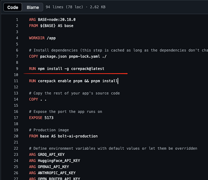The height and width of the screenshot is (180, 208).
Task: Click the corepack@latest text
Action: pos(88,69)
